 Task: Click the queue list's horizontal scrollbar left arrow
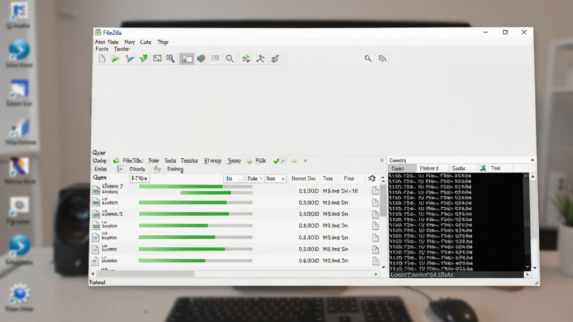(x=93, y=274)
